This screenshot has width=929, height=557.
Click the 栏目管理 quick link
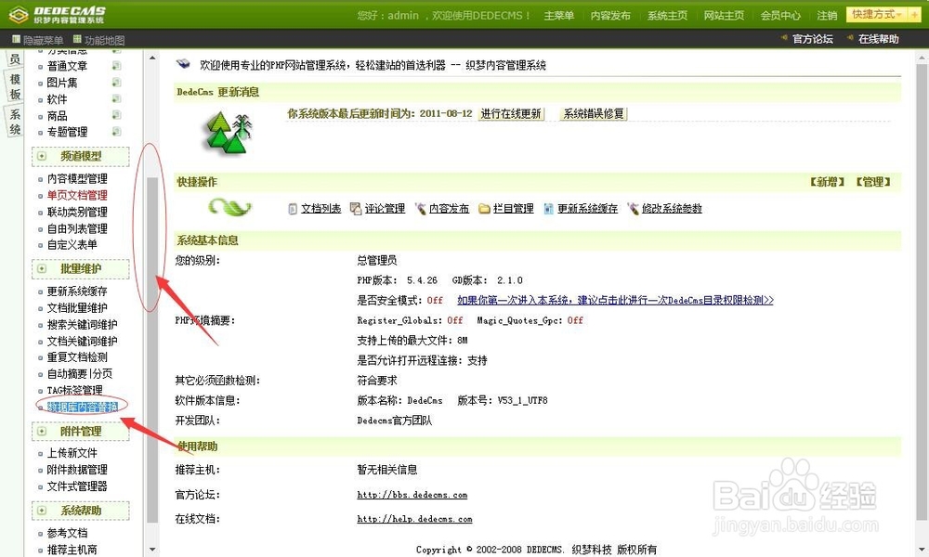pyautogui.click(x=513, y=208)
